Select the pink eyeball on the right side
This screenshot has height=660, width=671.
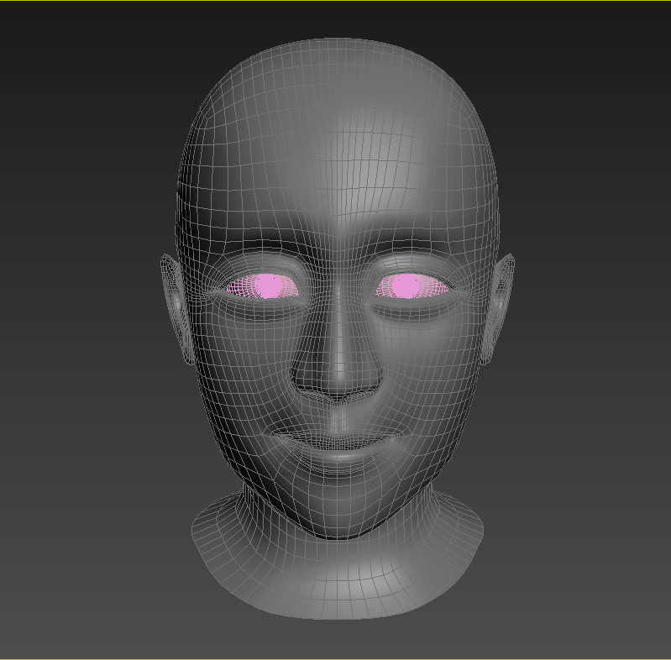pos(412,285)
